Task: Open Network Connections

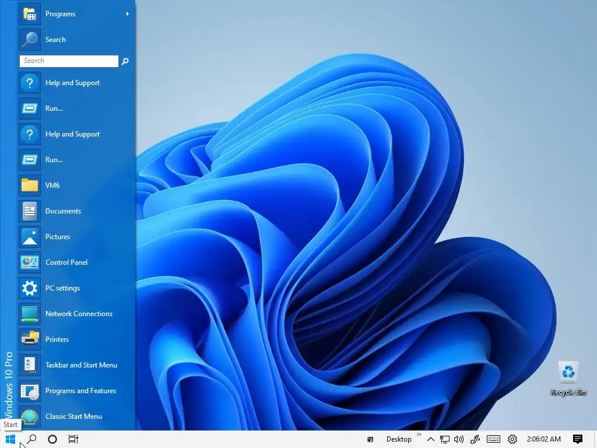Action: 76,313
